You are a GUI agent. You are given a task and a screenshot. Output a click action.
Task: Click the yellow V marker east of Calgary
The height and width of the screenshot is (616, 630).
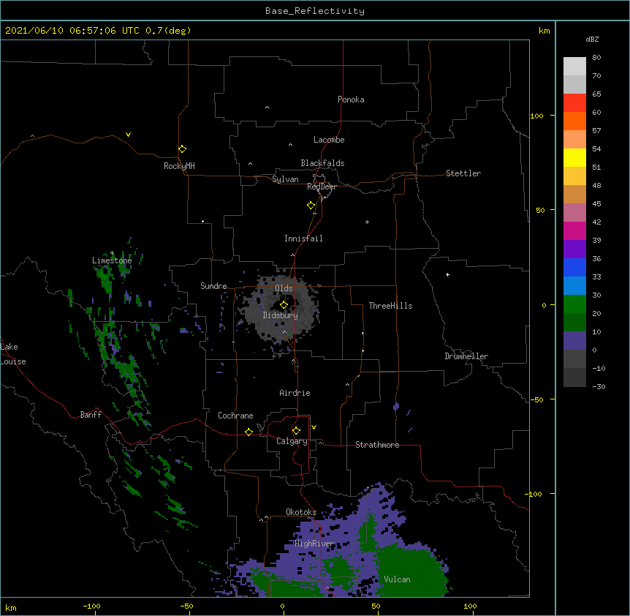coord(314,427)
